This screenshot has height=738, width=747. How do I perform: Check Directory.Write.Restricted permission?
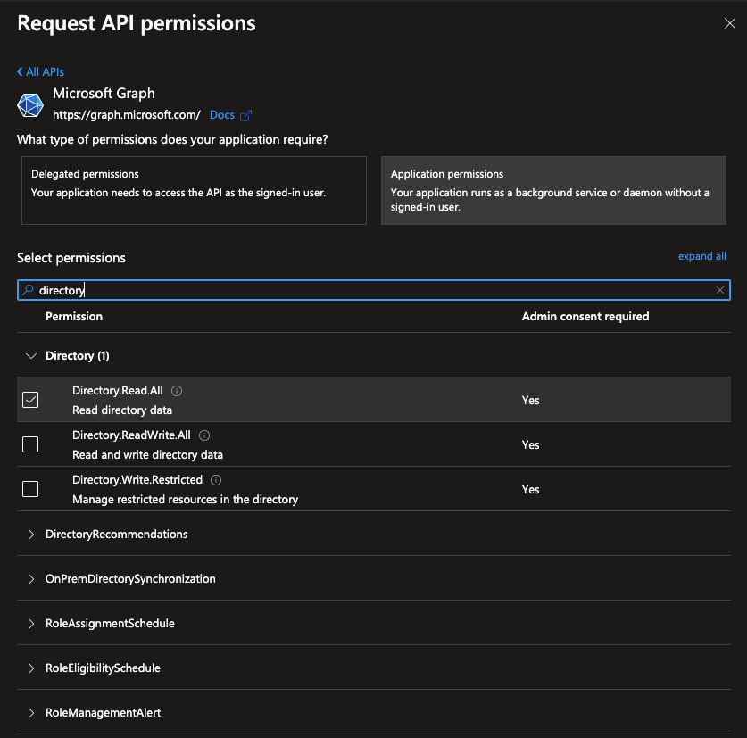coord(30,489)
